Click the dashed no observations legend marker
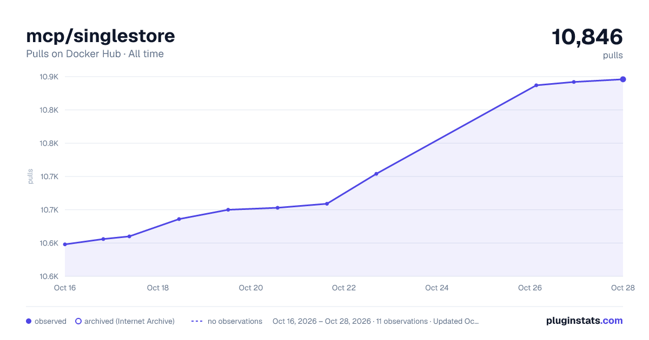The image size is (649, 340). click(x=197, y=321)
